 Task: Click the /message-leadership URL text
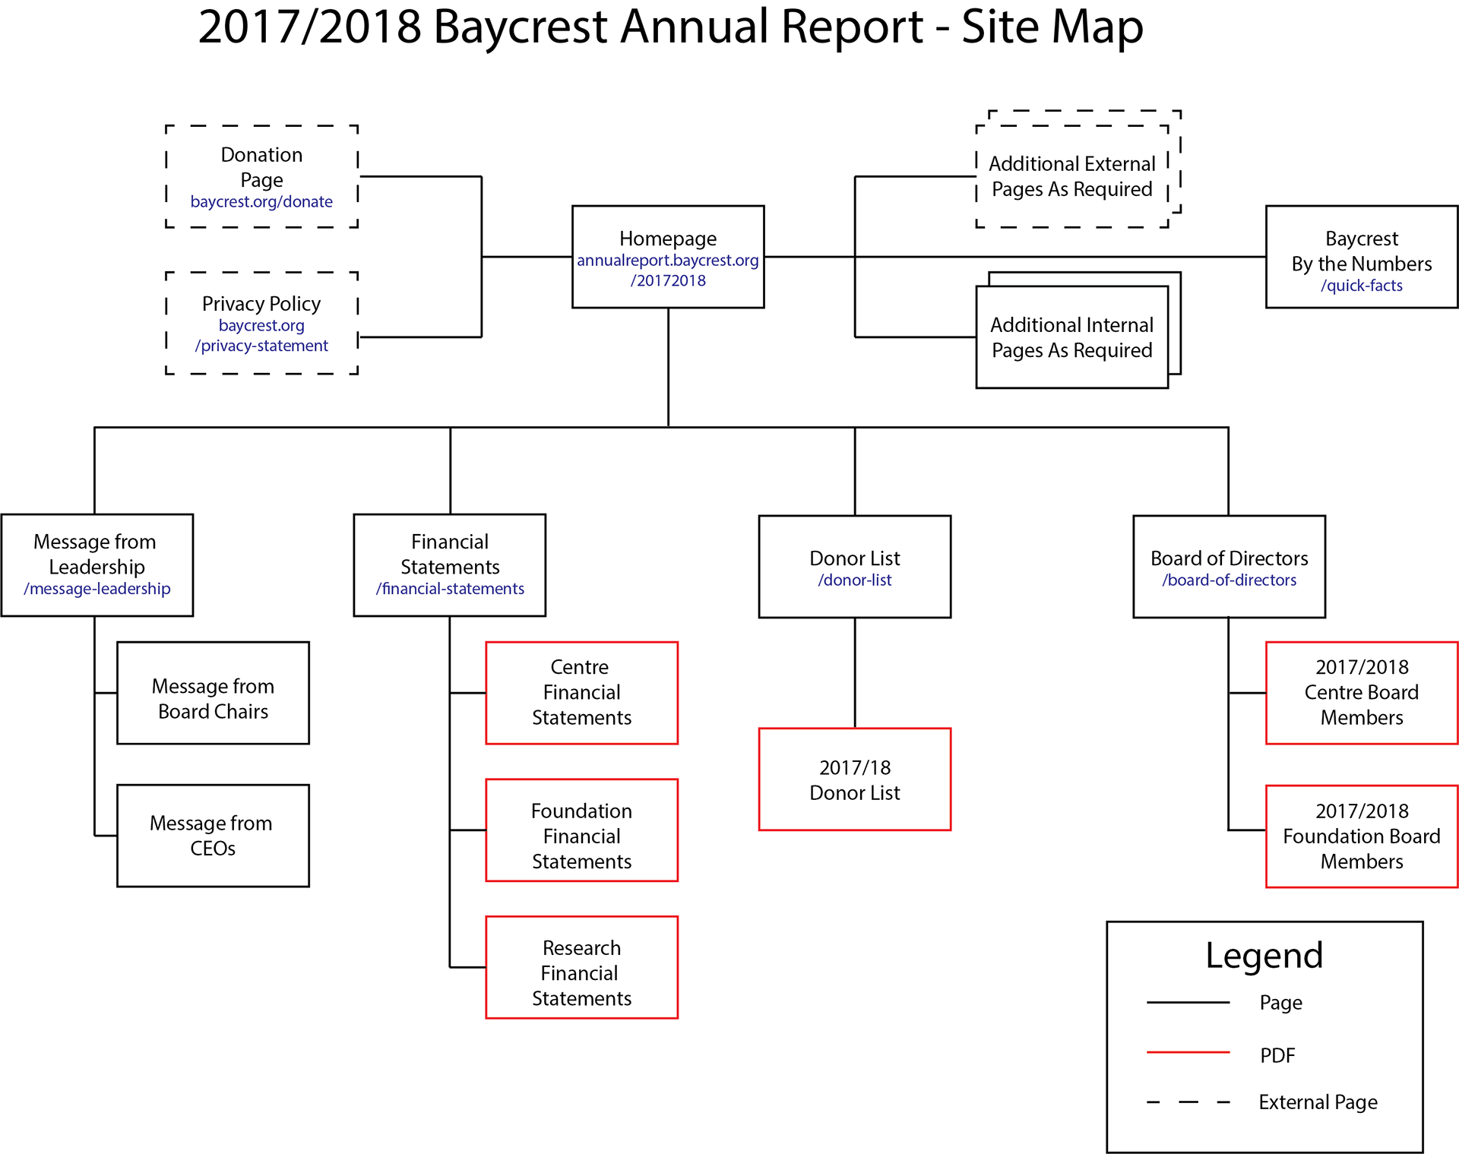(97, 589)
